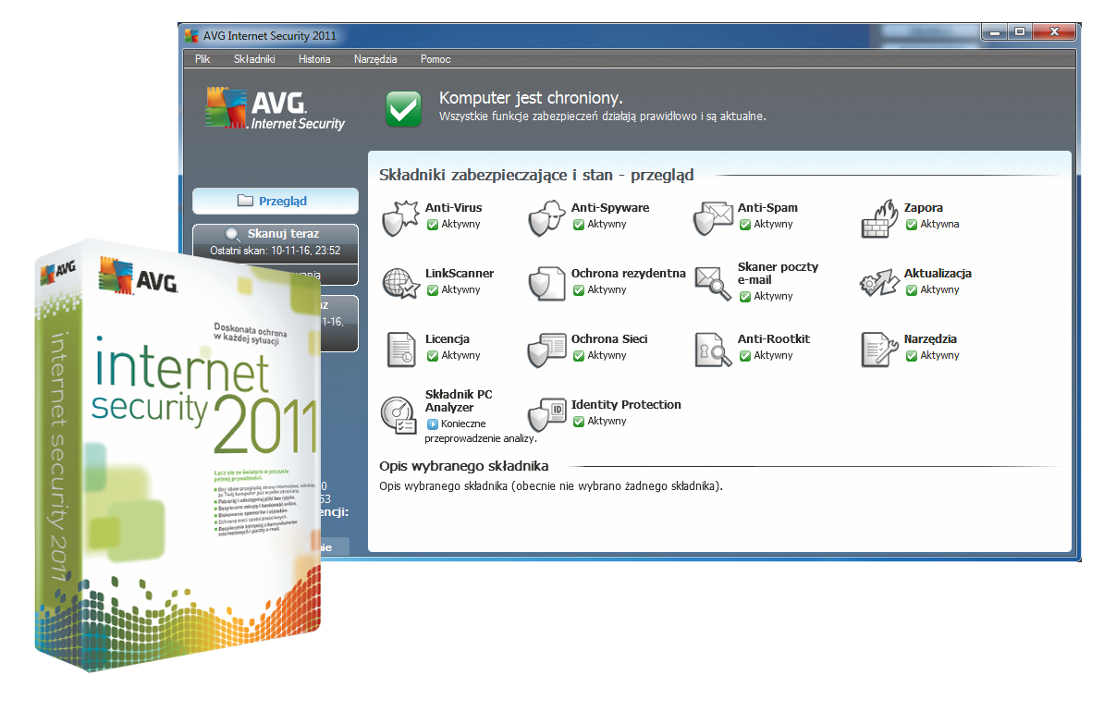Click the Anti-Rootkit component icon
The width and height of the screenshot is (1104, 712).
coord(712,349)
